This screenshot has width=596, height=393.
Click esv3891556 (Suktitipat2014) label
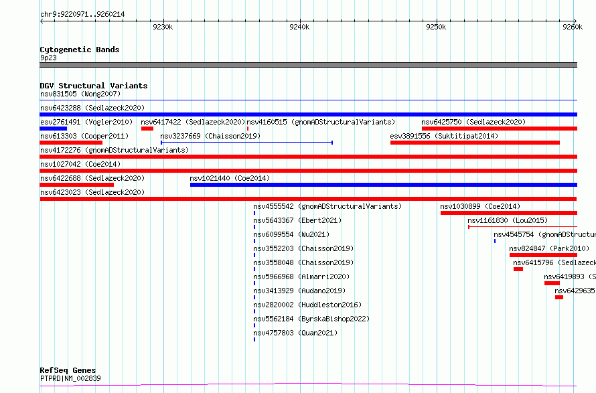444,136
